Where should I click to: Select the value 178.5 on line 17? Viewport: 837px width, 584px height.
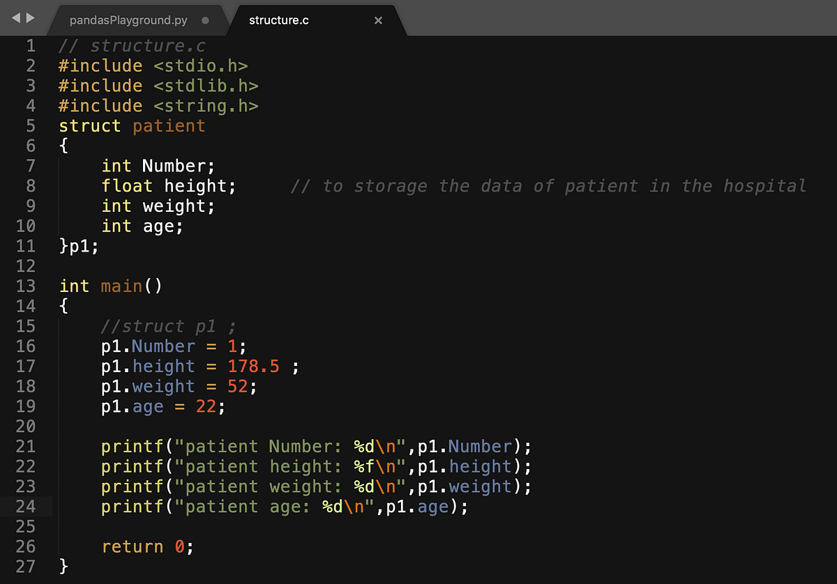(253, 366)
